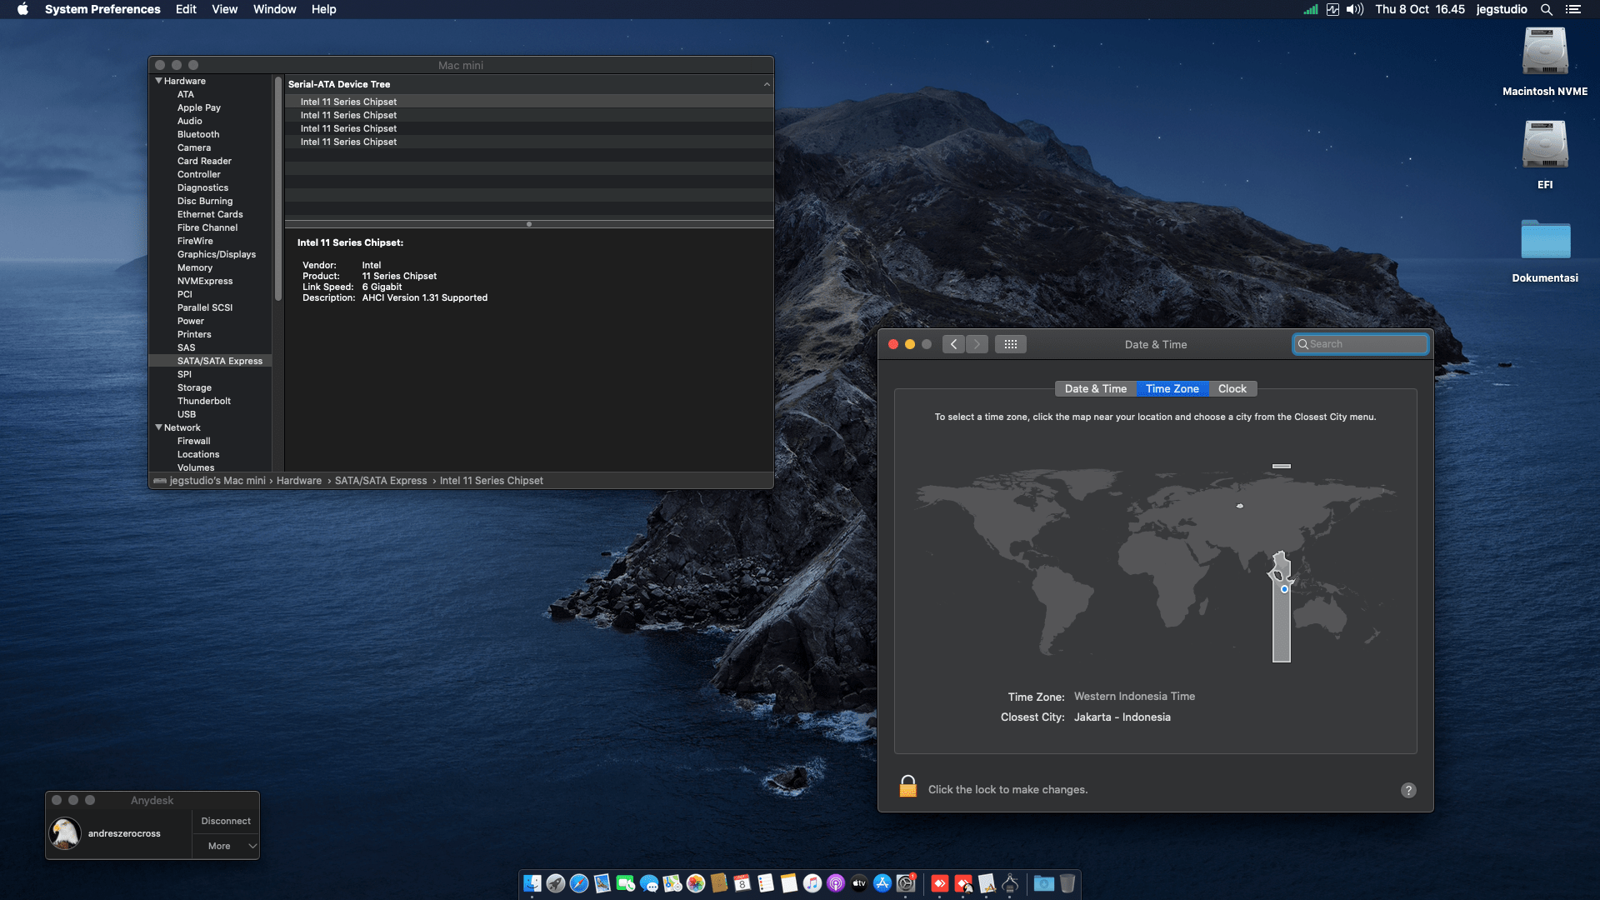The image size is (1600, 900).
Task: Switch to the Date & Time tab
Action: click(x=1095, y=388)
